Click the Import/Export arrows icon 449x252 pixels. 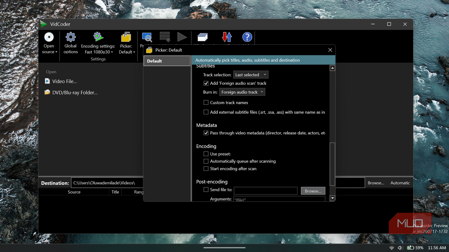click(227, 37)
